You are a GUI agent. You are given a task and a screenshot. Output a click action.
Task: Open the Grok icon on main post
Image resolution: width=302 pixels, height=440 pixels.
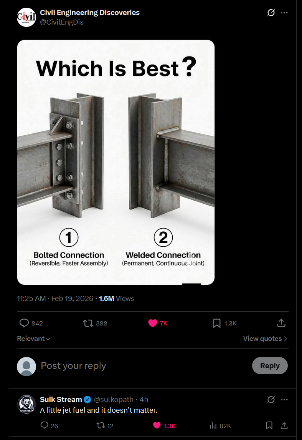click(271, 13)
